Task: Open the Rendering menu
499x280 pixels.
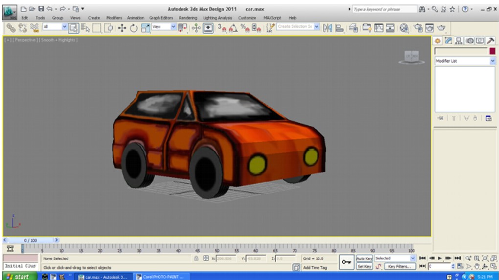Action: 188,18
